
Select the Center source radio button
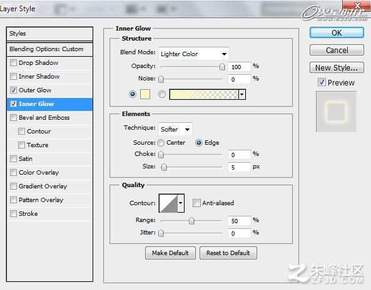pos(161,143)
